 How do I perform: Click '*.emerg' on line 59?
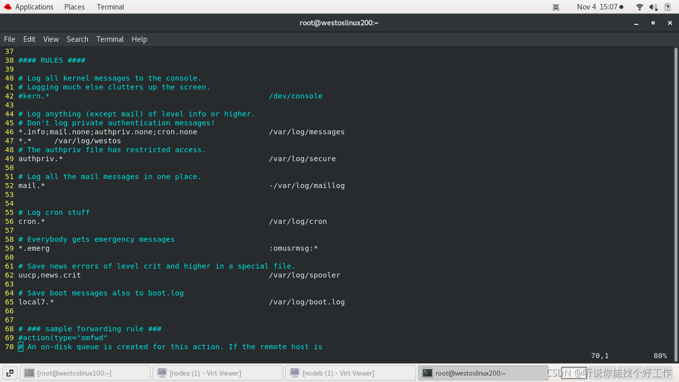pyautogui.click(x=34, y=248)
